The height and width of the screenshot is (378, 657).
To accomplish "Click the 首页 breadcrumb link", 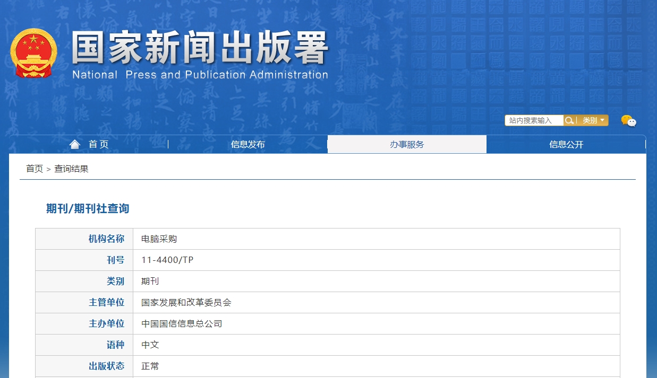I will click(35, 169).
